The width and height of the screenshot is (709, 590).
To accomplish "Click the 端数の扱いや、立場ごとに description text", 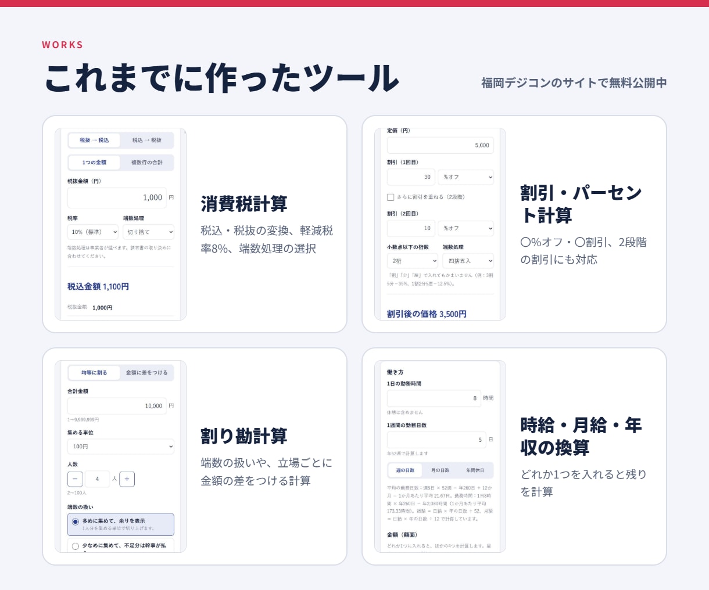I will (x=267, y=472).
